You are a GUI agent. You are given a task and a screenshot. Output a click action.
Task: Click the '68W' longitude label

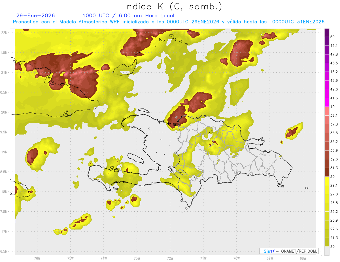pos(303,258)
